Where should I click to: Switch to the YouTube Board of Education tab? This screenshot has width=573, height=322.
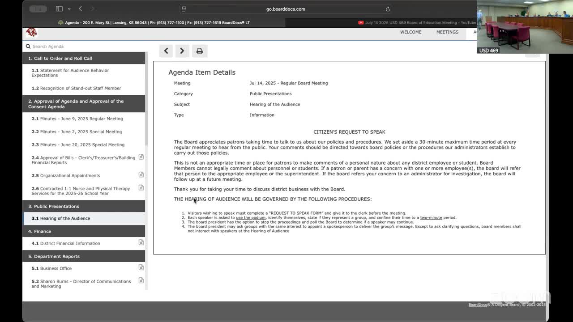coord(416,22)
